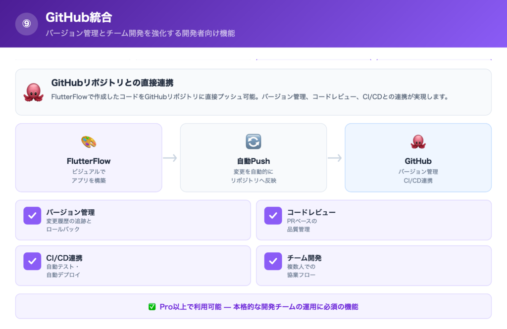Select the palette icon on the FlutterFlow card
507x329 pixels.
[88, 142]
